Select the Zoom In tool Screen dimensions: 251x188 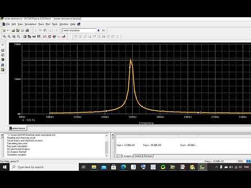click(x=4, y=37)
